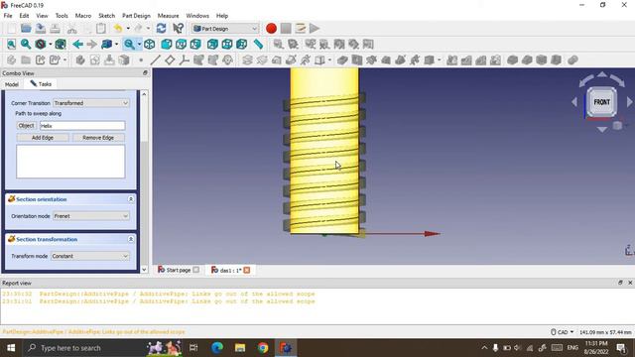Open the Sketch menu
This screenshot has width=635, height=357.
pyautogui.click(x=106, y=16)
